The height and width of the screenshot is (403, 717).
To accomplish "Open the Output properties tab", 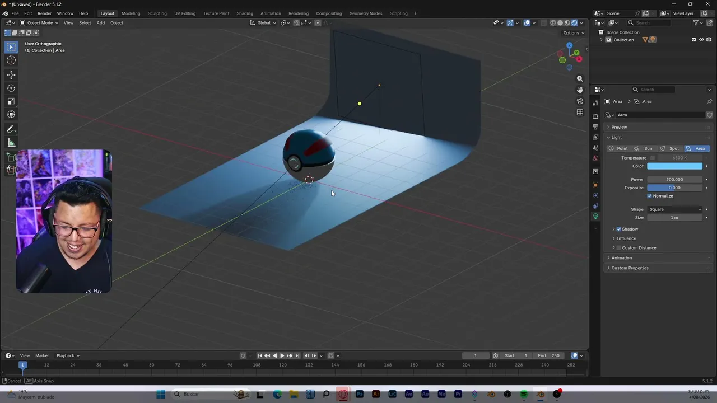I will (595, 127).
